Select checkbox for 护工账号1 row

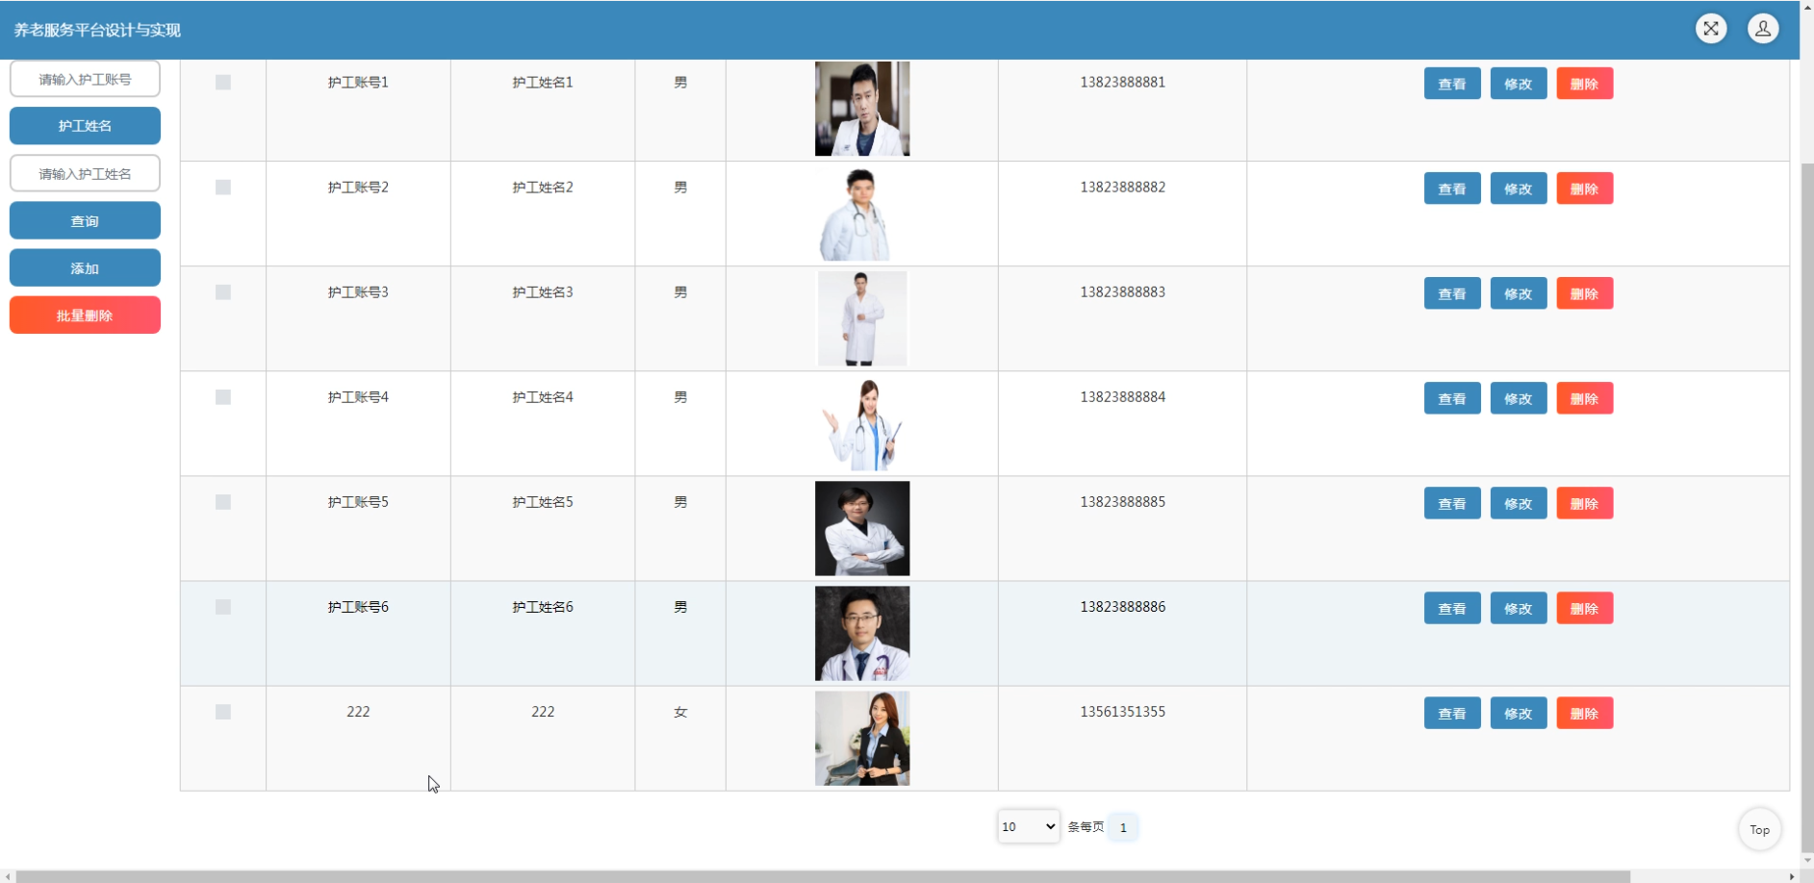[223, 83]
